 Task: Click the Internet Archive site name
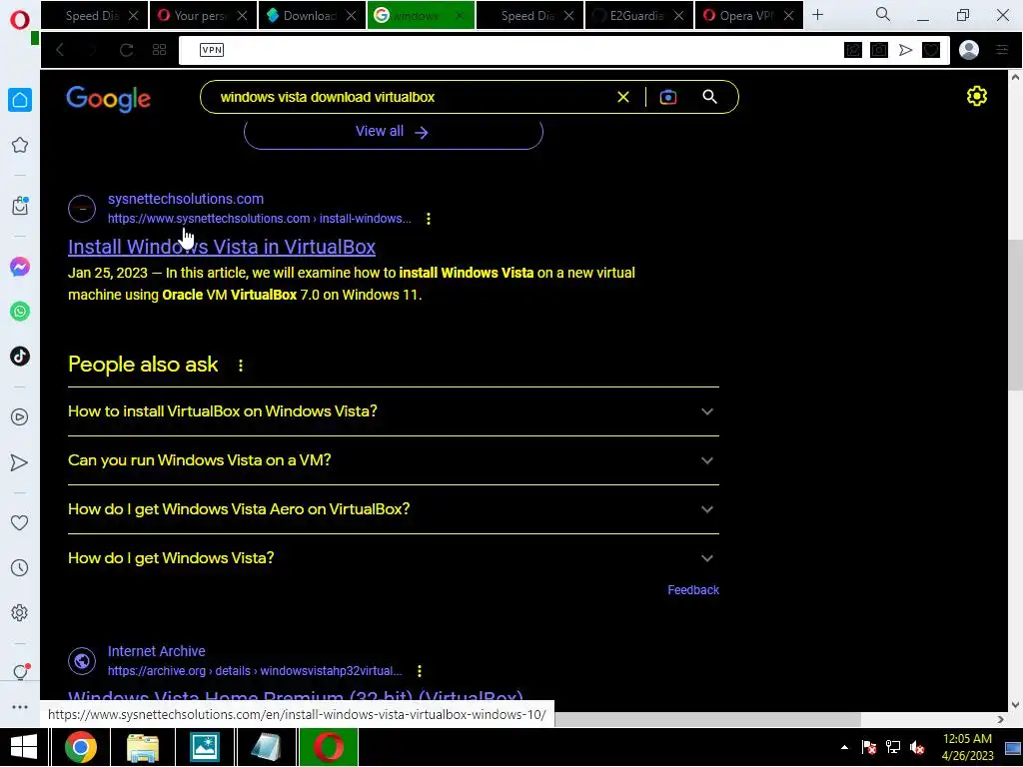[157, 651]
